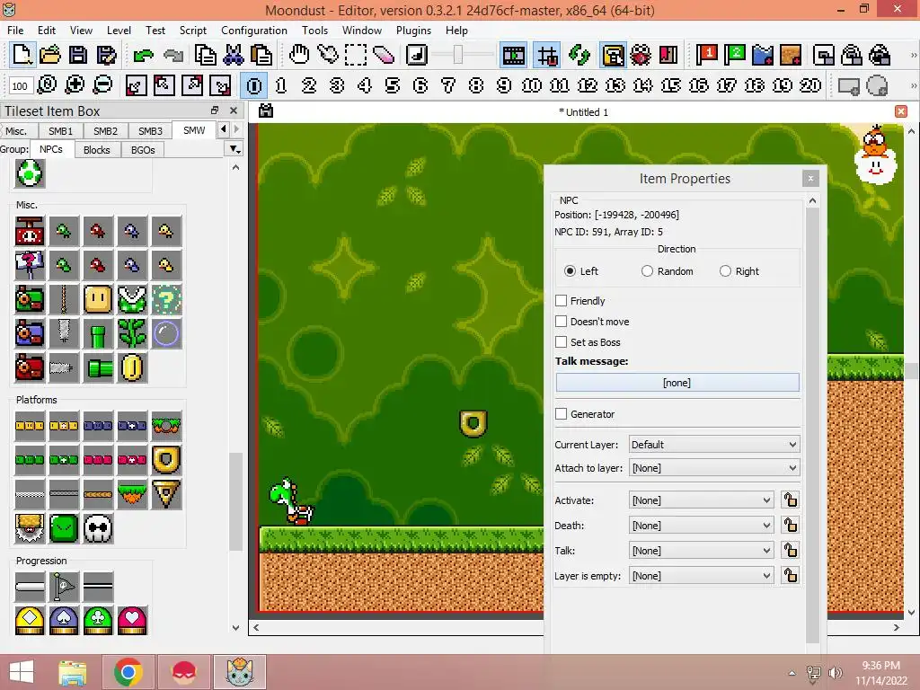This screenshot has width=920, height=690.
Task: Close the Item Properties panel
Action: (810, 179)
